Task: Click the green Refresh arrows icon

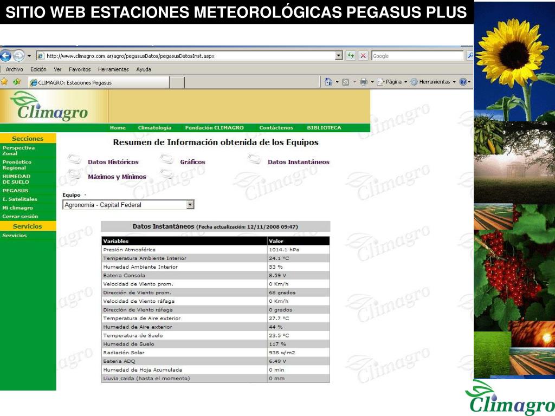Action: pyautogui.click(x=351, y=56)
